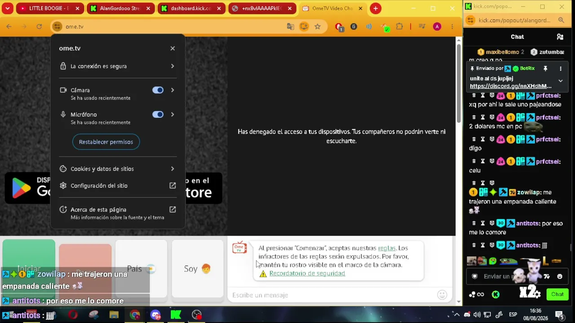Open the tab search dropdown arrow

point(7,8)
